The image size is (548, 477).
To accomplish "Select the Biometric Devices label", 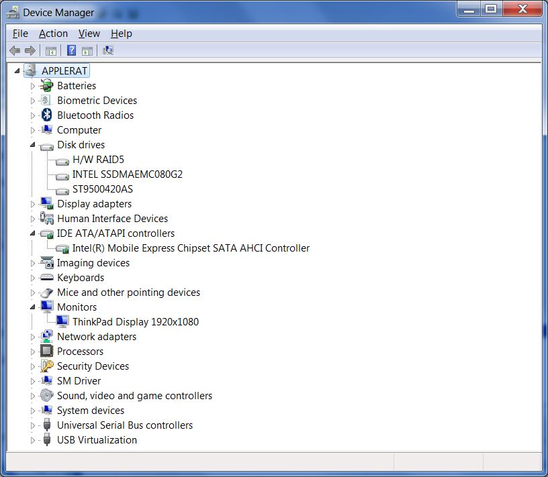I will tap(97, 101).
